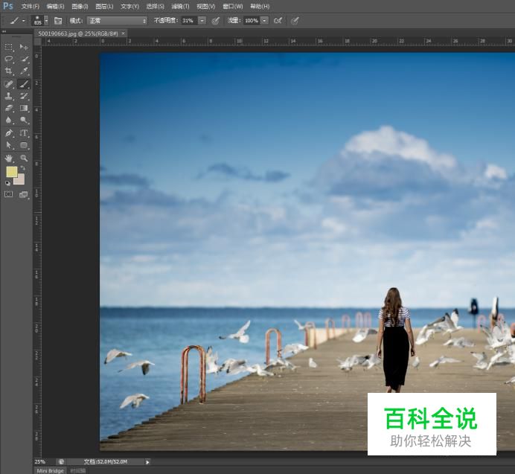Open the 滤镜(T) menu
Image resolution: width=515 pixels, height=474 pixels.
tap(180, 6)
